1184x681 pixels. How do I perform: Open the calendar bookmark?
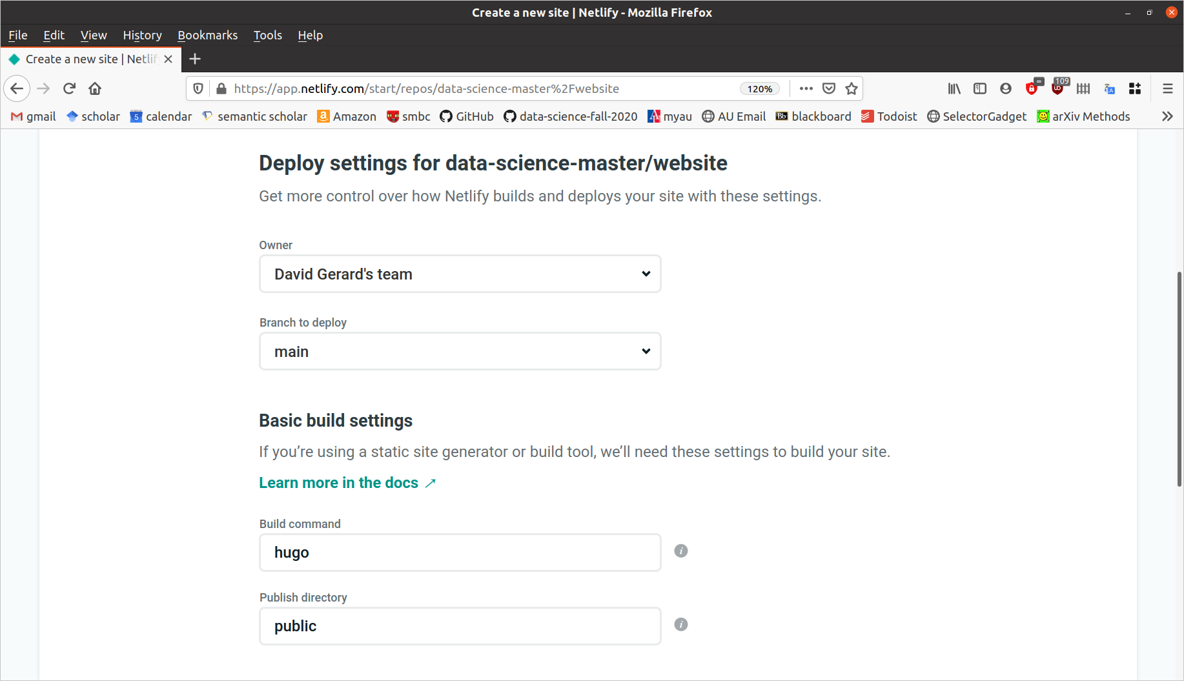tap(161, 116)
